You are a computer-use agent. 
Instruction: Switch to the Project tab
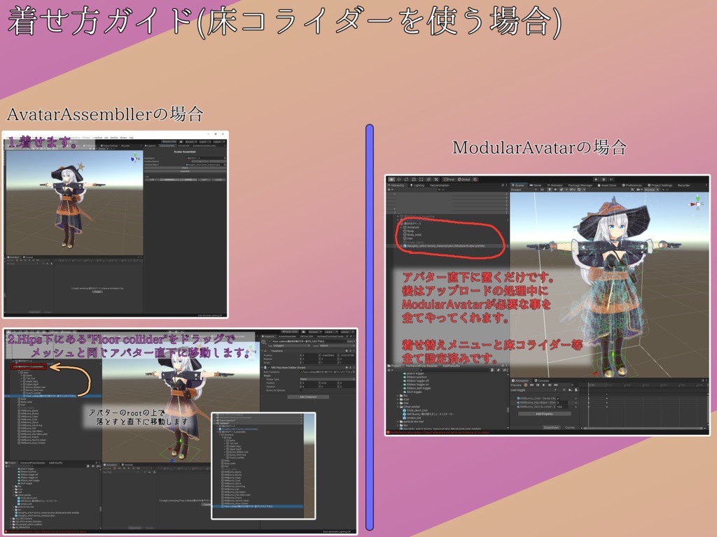pos(394,366)
